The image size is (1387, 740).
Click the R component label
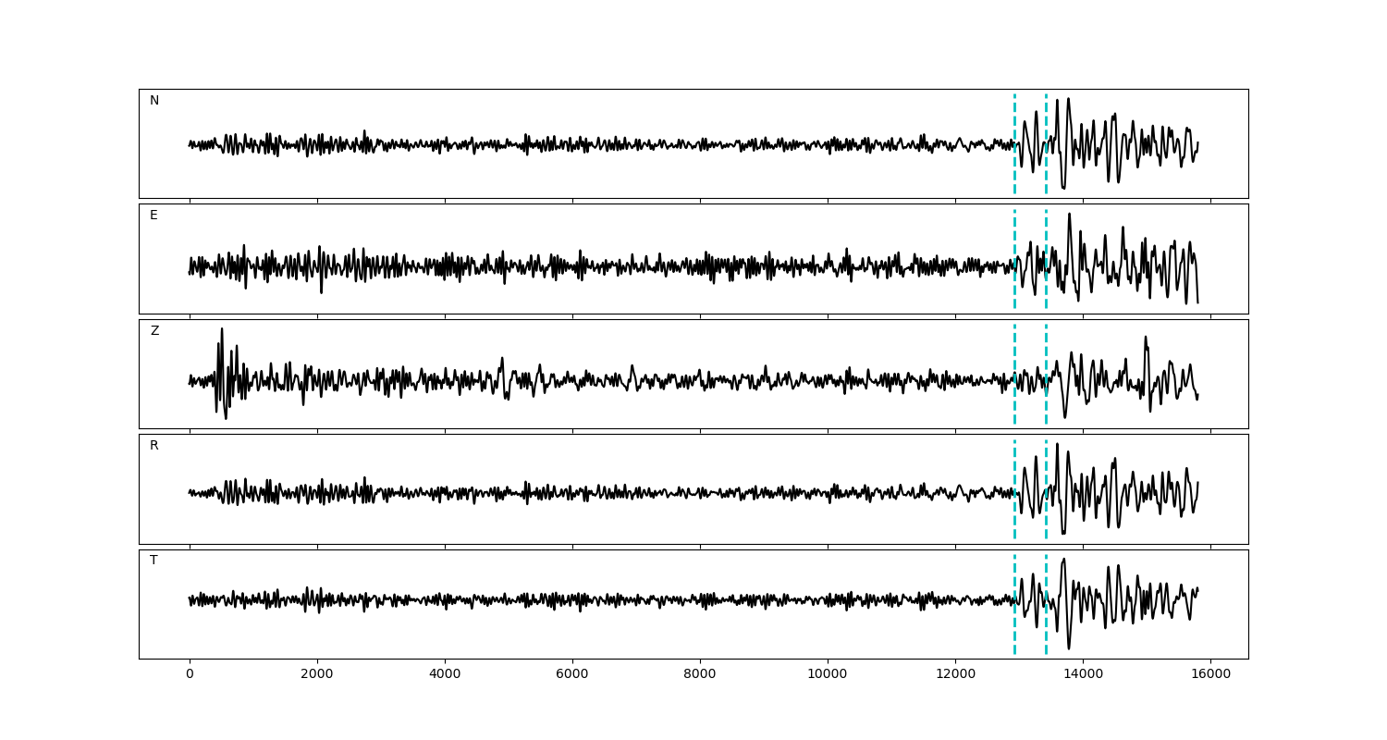(154, 446)
